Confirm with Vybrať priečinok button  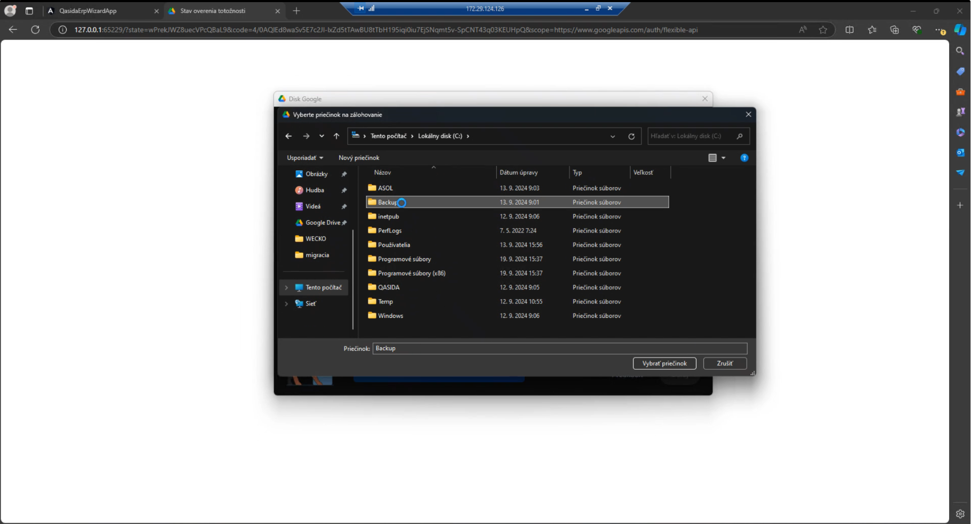[664, 363]
